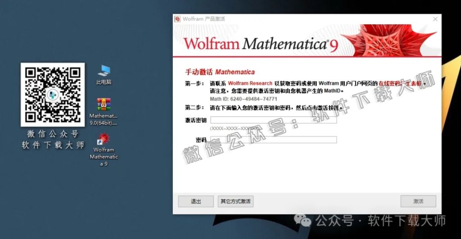Open the Wolfram Research link
The height and width of the screenshot is (239, 461).
tap(250, 83)
